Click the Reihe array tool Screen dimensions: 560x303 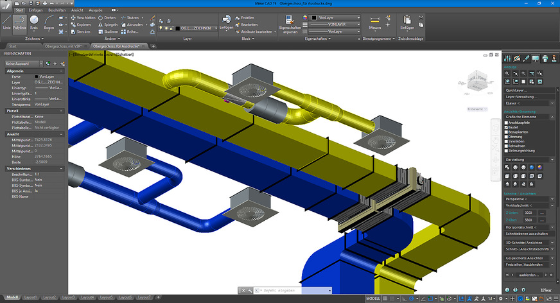tap(129, 31)
